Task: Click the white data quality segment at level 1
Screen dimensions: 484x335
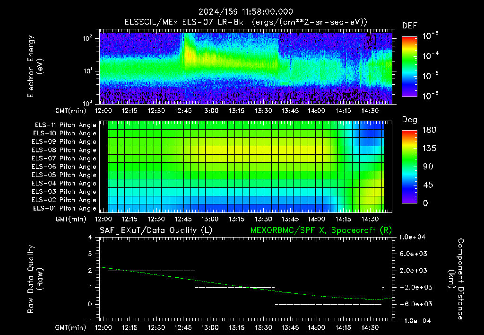Action: point(234,287)
